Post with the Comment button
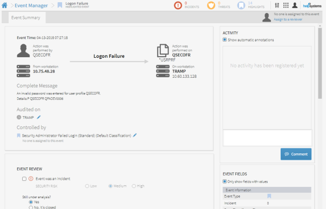The image size is (326, 209). click(x=296, y=154)
